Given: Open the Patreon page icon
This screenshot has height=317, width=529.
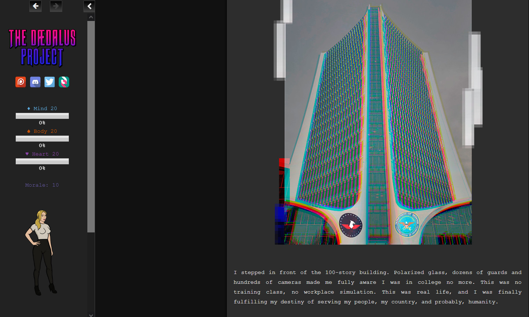Looking at the screenshot, I should coord(21,82).
